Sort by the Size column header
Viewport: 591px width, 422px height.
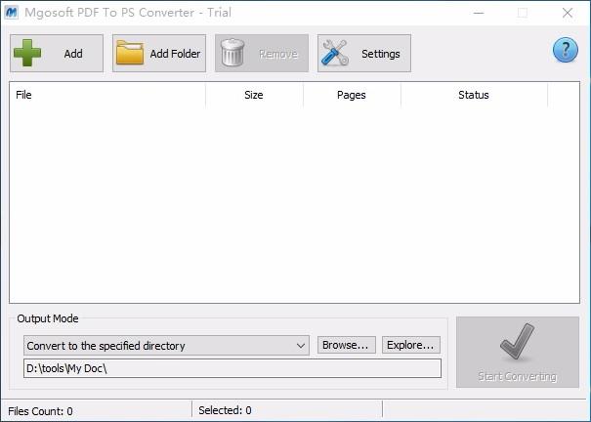point(254,95)
